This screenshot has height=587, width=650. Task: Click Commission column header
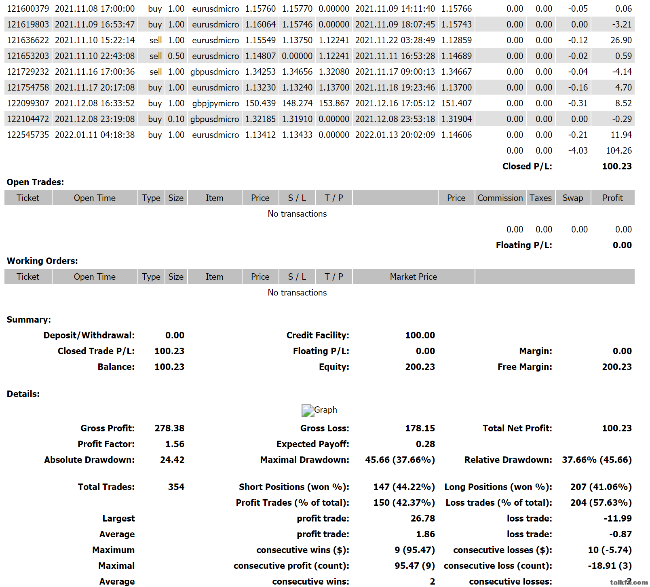tap(500, 198)
